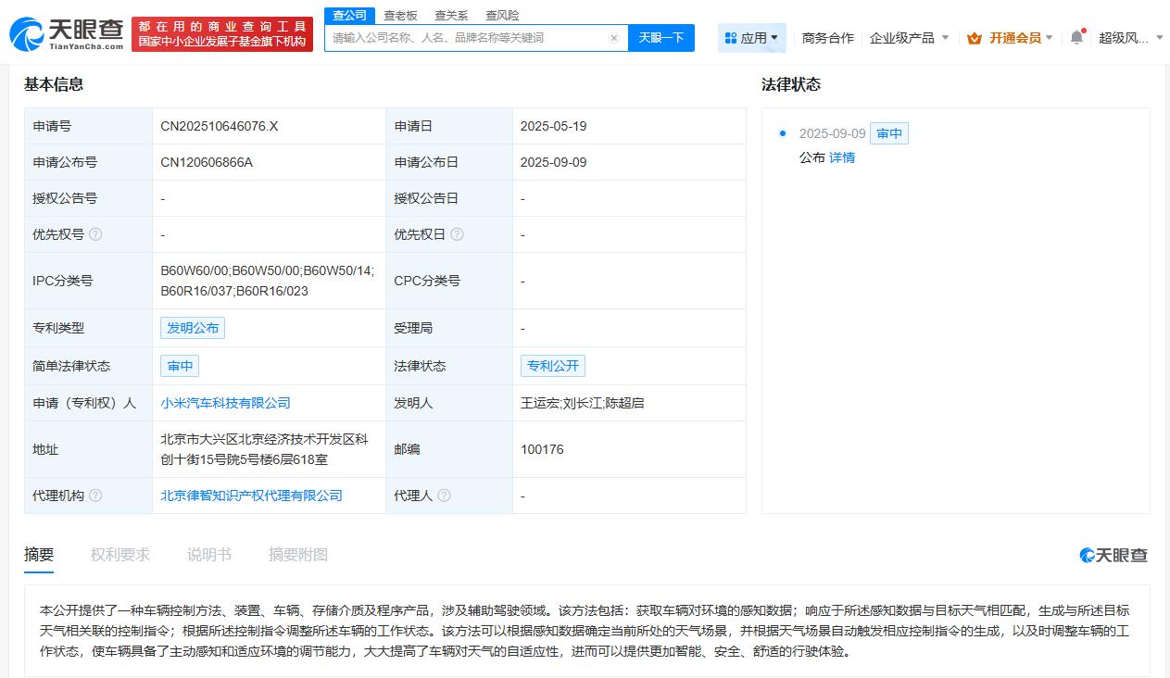Click the help icon beside 代理人
Viewport: 1170px width, 678px height.
point(444,496)
